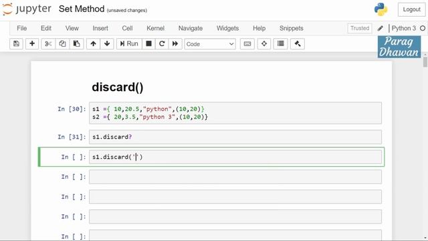Insert cell below with plus icon
This screenshot has height=241, width=428.
(32, 44)
